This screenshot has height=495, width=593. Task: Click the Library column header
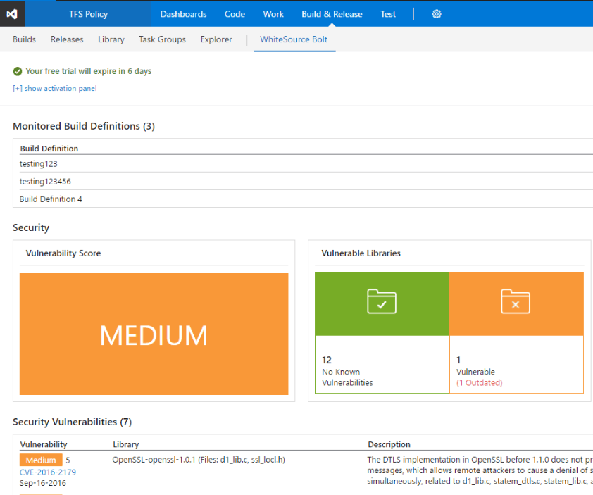(x=126, y=444)
